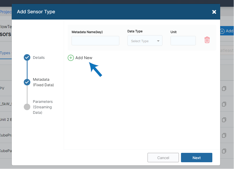The height and width of the screenshot is (169, 234).
Task: Click inside the Metadata Name(key) field
Action: point(95,41)
